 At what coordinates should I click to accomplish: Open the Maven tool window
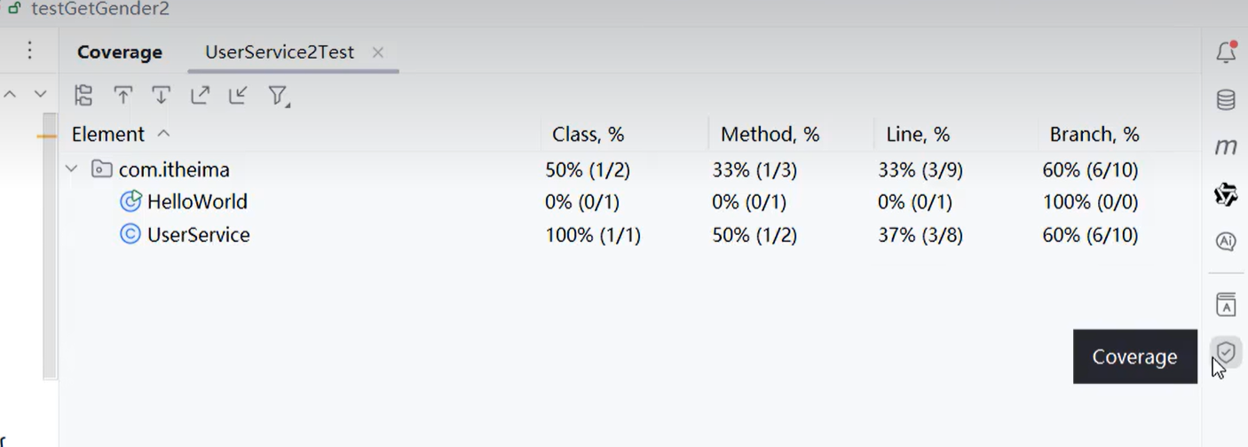click(x=1226, y=147)
